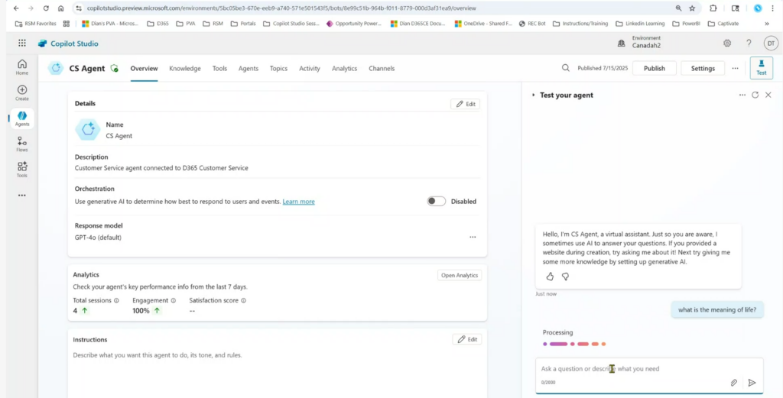The image size is (783, 398).
Task: Click the environment picker icon
Action: pos(621,44)
